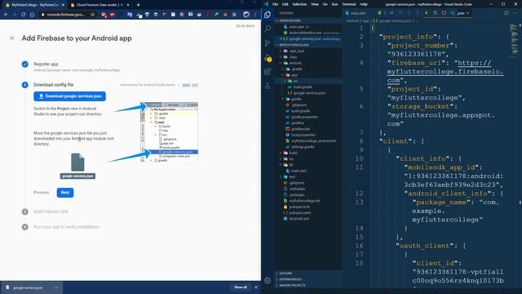The width and height of the screenshot is (522, 294).
Task: Open the Help menu in VS Code
Action: pyautogui.click(x=364, y=4)
